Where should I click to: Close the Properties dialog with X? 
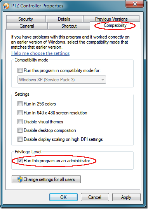pos(134,4)
